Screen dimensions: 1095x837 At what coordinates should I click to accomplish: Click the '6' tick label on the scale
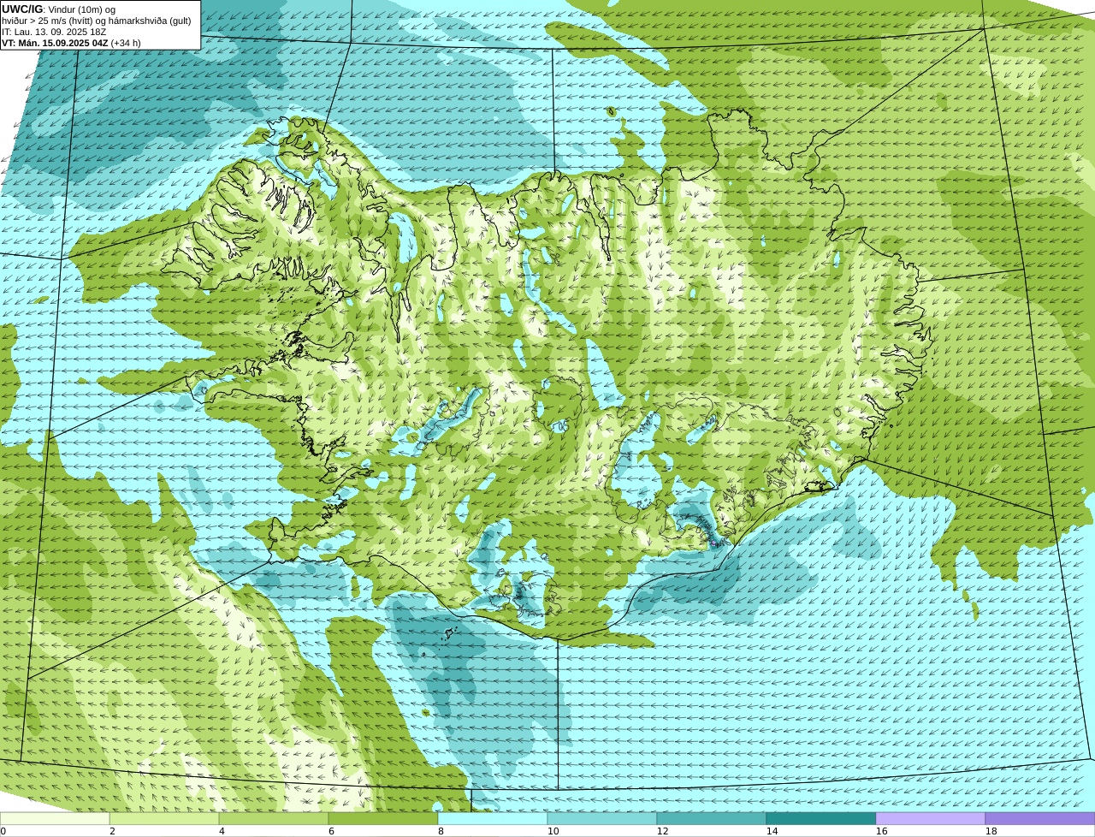tap(331, 831)
